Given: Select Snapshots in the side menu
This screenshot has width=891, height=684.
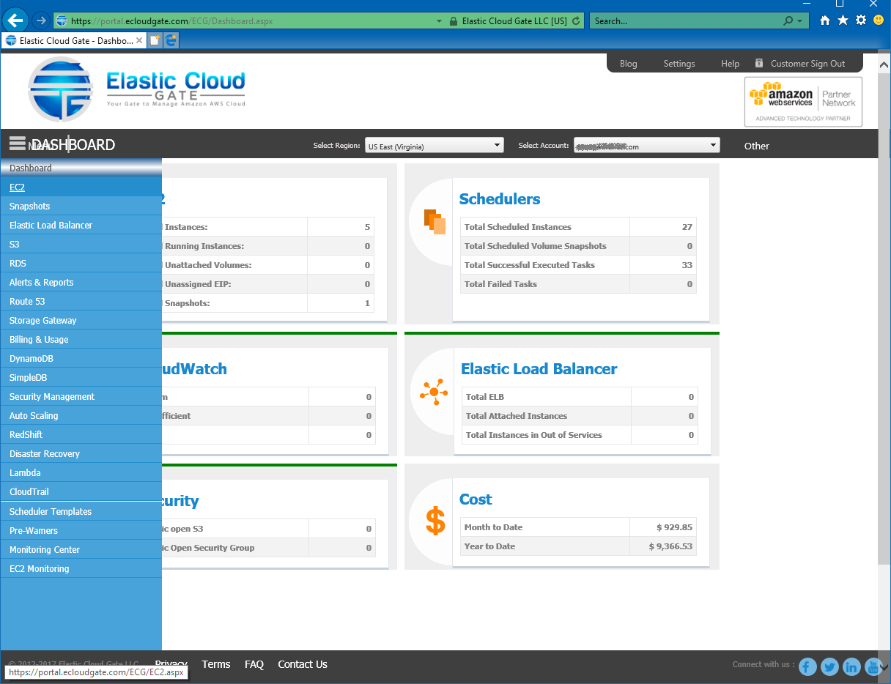Looking at the screenshot, I should [81, 206].
